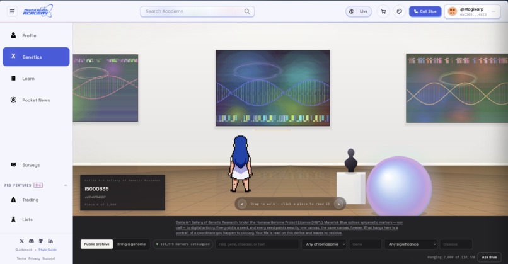This screenshot has width=508, height=264.
Task: Click the Pro badge label
Action: tap(38, 185)
